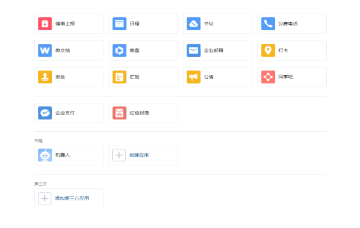Click the 添加第三方应用 link text
Image resolution: width=360 pixels, height=228 pixels.
[x=72, y=199]
